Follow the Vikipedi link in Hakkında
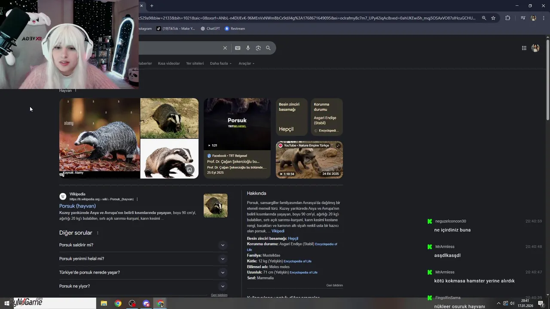 pyautogui.click(x=278, y=231)
